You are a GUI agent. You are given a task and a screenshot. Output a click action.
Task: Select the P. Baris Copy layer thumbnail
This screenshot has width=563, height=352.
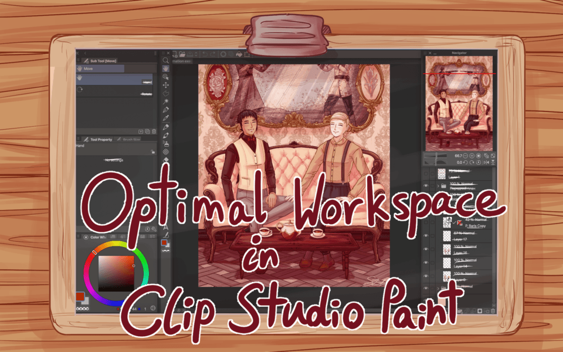pyautogui.click(x=447, y=222)
